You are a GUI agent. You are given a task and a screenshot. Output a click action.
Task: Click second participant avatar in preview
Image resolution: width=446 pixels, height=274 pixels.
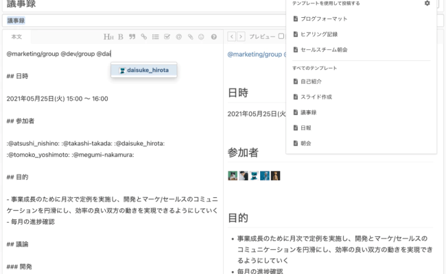click(243, 176)
